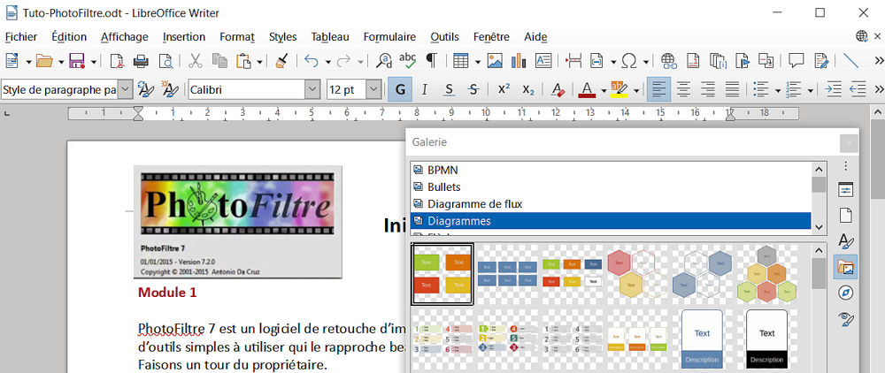The image size is (885, 373).
Task: Center the text horizontally
Action: (x=683, y=89)
